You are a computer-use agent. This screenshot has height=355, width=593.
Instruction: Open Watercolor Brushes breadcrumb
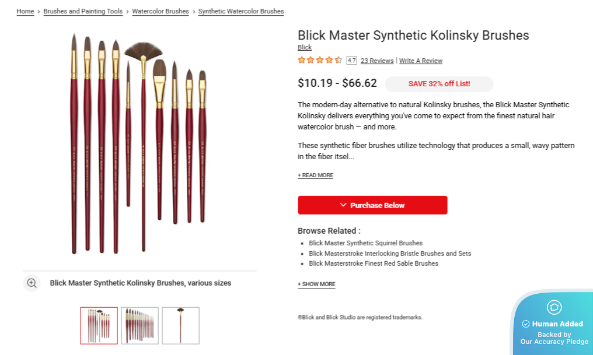pyautogui.click(x=161, y=11)
